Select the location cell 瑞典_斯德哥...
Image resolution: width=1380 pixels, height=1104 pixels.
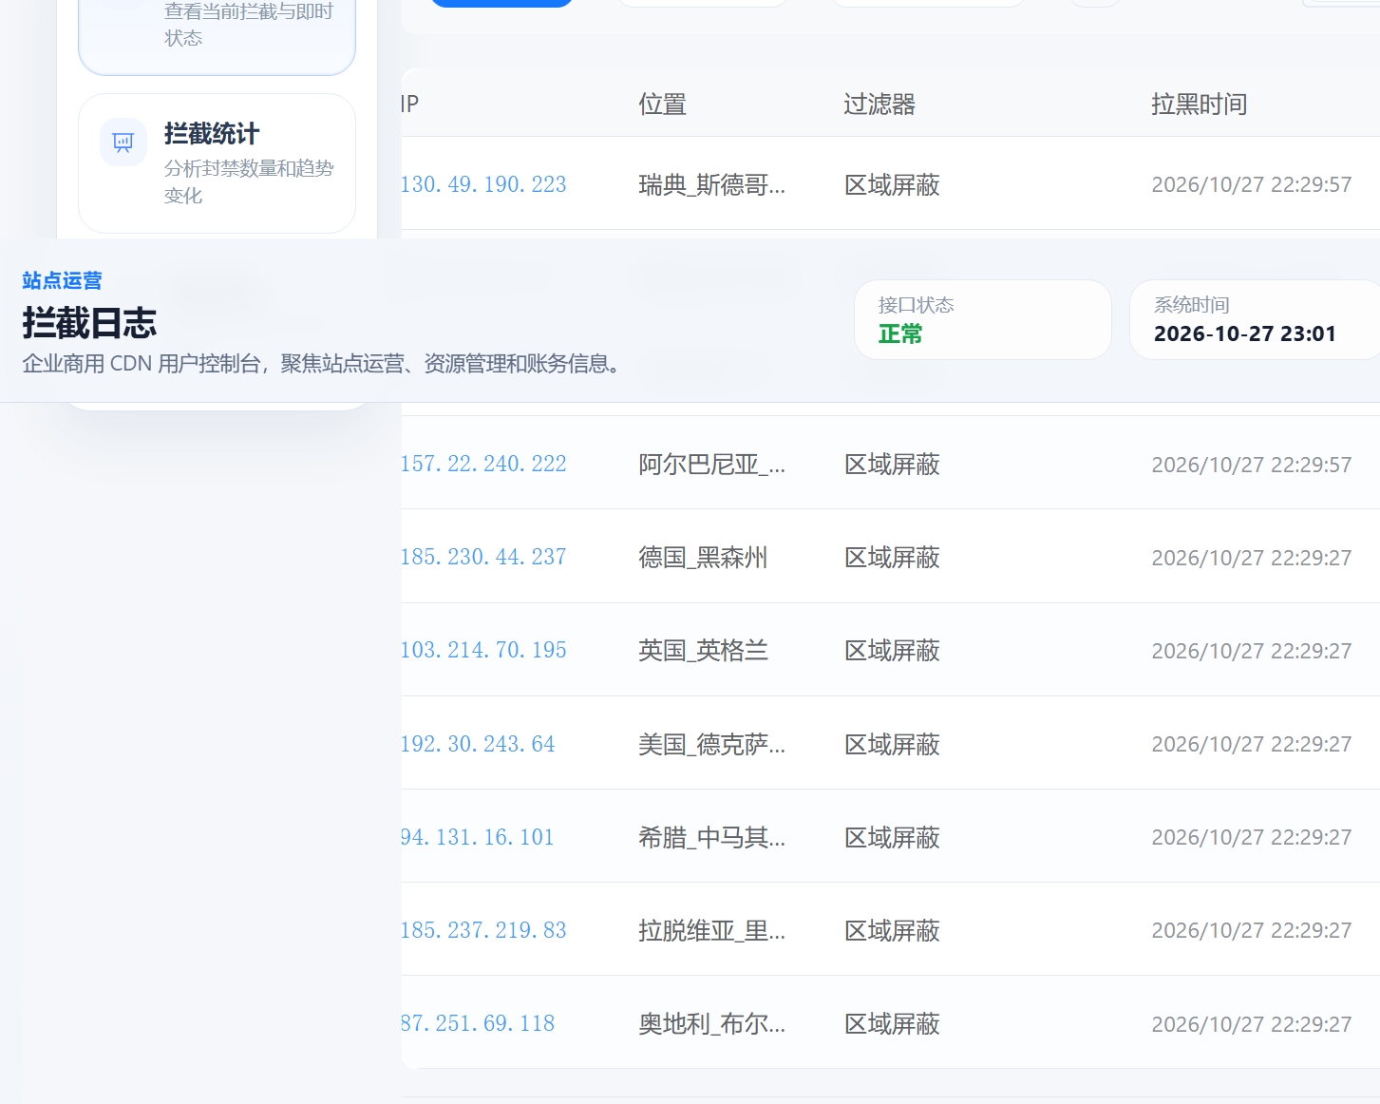point(712,184)
